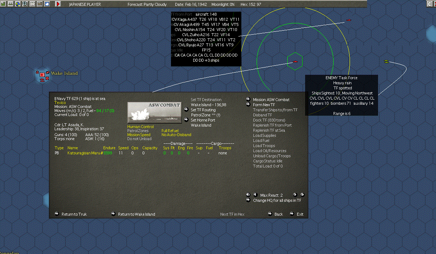
Task: Click the ship list toolbar icon
Action: (10, 4)
